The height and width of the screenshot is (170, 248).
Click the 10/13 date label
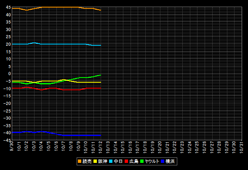click(x=108, y=147)
